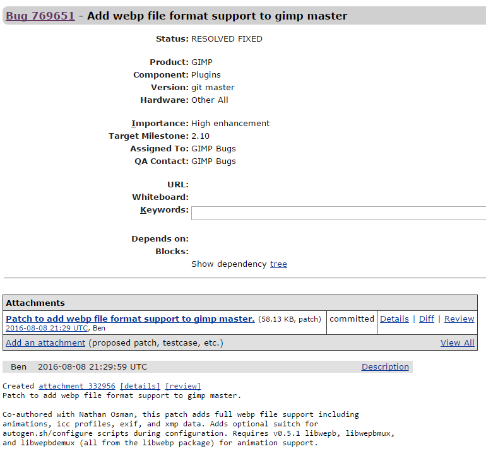Viewport: 486px width, 456px height.
Task: Jump to the Description comment link
Action: 385,367
